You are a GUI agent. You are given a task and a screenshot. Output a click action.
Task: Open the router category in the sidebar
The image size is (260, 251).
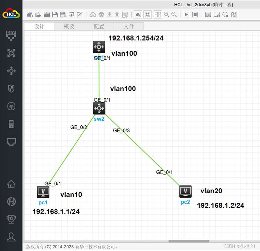coord(11,71)
